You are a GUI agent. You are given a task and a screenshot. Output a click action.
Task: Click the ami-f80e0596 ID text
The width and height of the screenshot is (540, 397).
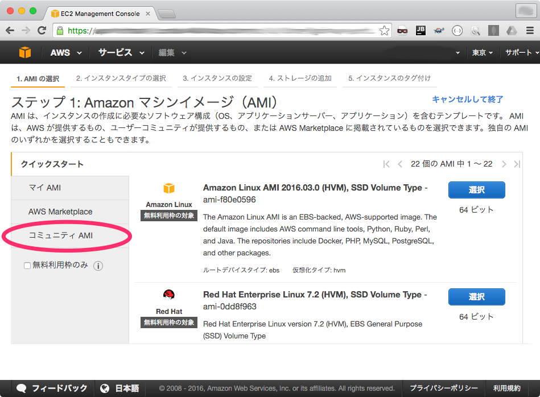[229, 200]
